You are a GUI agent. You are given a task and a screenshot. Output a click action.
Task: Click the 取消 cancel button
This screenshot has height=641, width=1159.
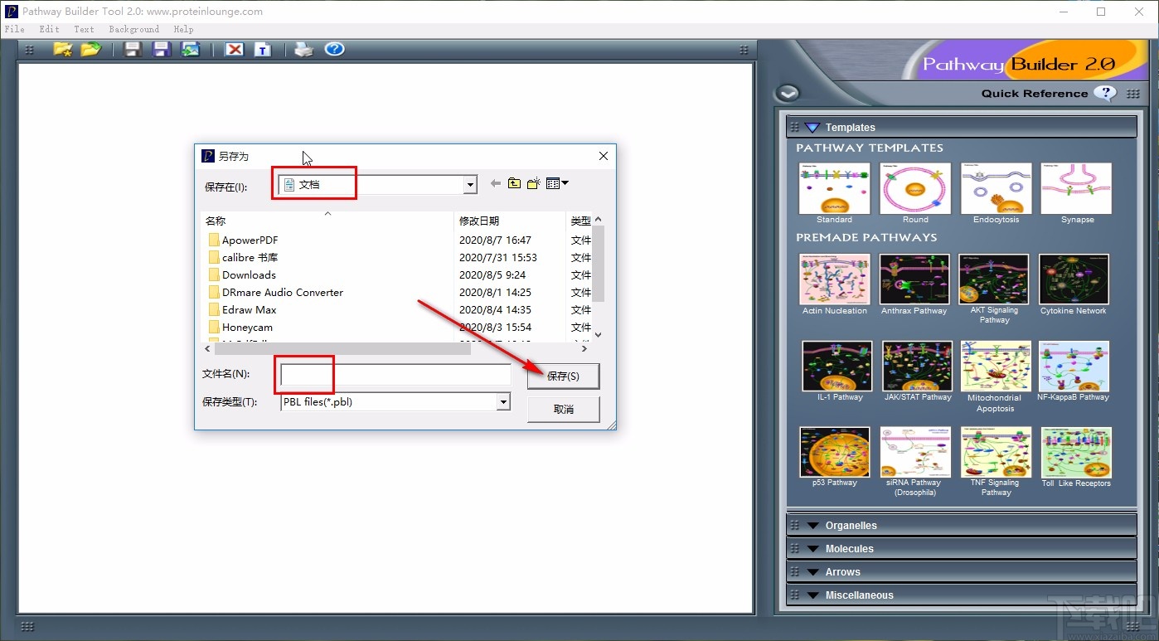pyautogui.click(x=563, y=409)
